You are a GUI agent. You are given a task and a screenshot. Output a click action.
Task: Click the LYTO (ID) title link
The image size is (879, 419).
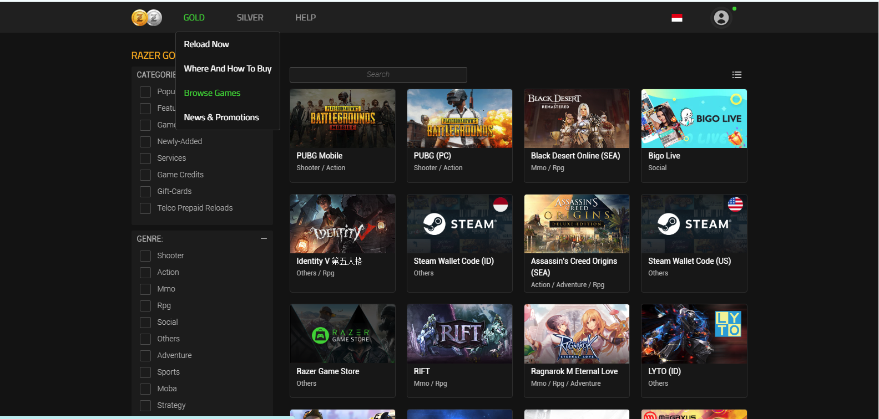(x=664, y=371)
